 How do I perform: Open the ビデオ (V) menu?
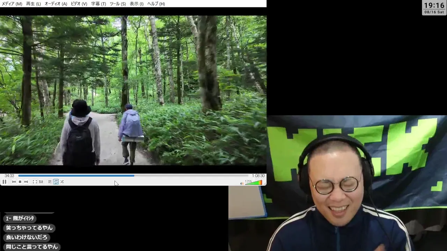(x=79, y=4)
